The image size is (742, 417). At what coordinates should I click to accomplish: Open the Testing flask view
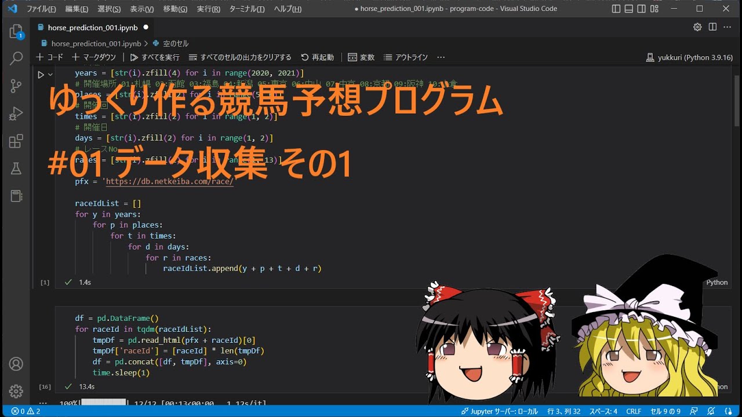click(x=16, y=169)
